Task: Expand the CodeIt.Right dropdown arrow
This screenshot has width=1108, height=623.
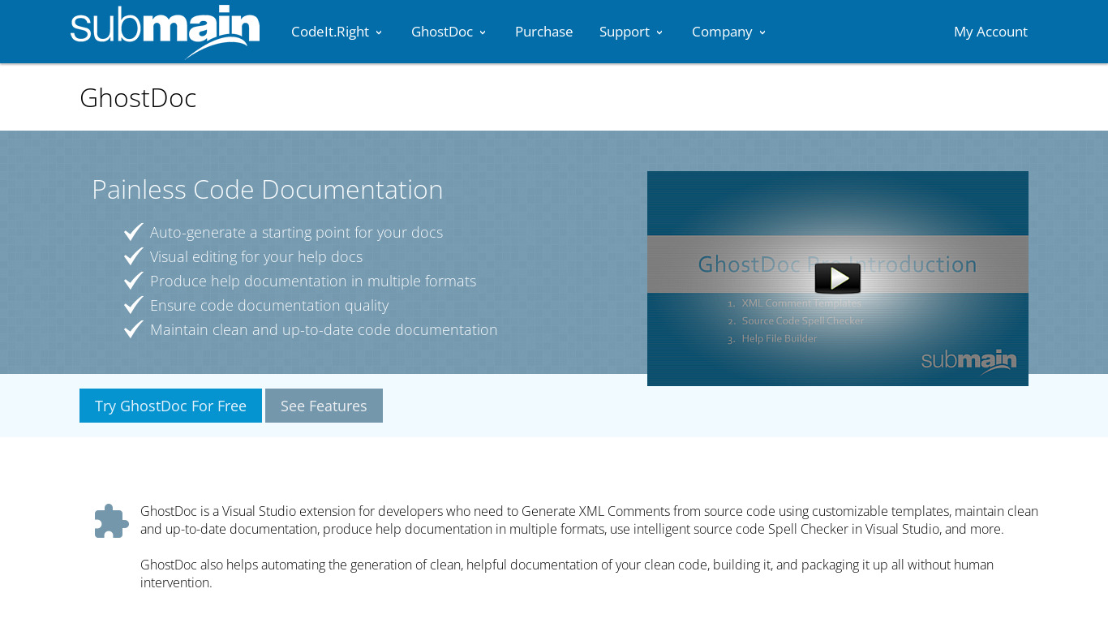Action: 379,32
